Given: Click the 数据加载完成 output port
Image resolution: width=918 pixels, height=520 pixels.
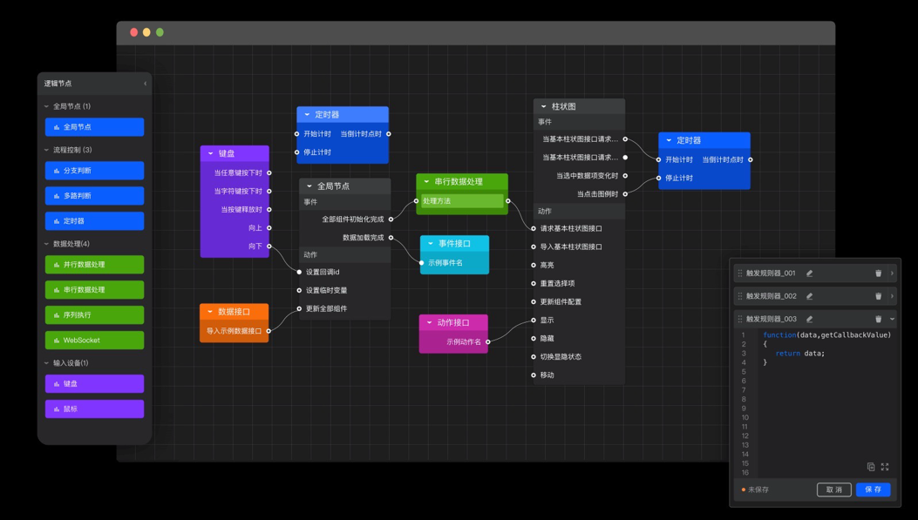Looking at the screenshot, I should 391,238.
